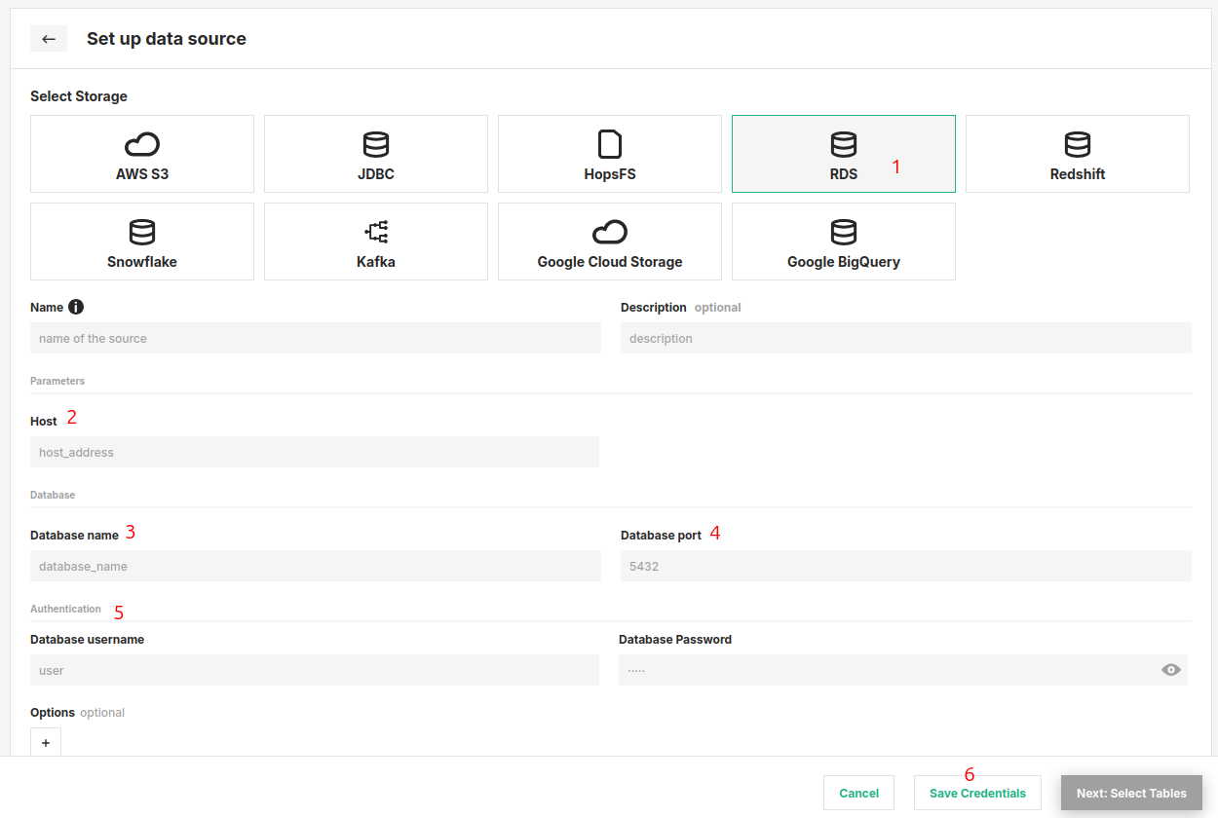Click the Database port field
1218x818 pixels.
[x=905, y=566]
